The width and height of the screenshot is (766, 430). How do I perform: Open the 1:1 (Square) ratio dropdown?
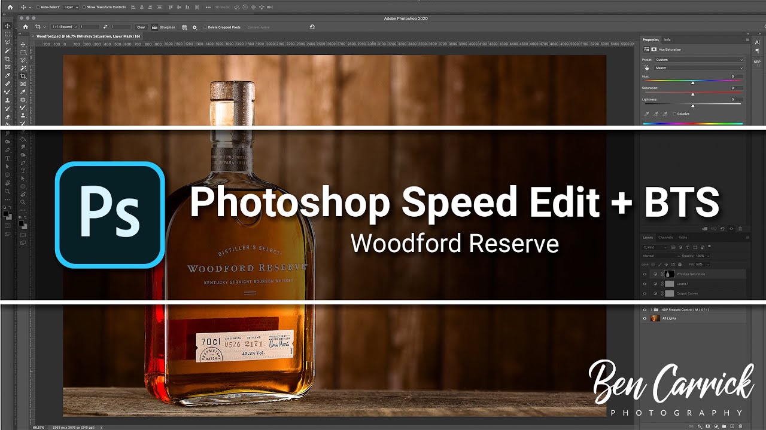[63, 27]
